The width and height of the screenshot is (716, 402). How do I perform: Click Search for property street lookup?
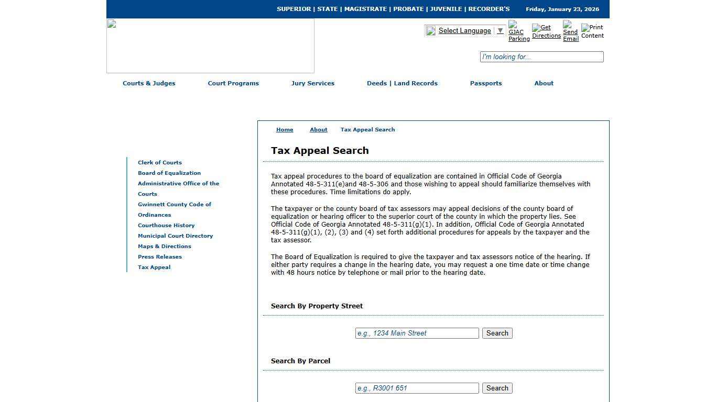pos(496,333)
